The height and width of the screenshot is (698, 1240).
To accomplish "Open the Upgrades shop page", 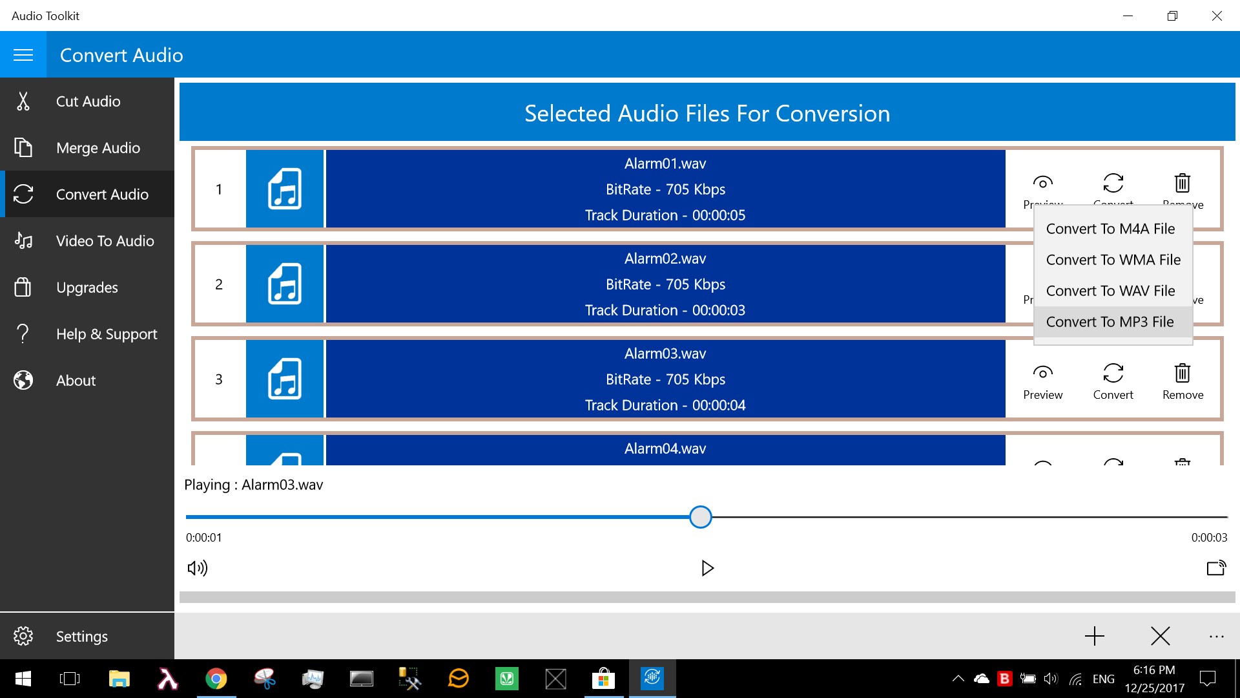I will click(87, 288).
